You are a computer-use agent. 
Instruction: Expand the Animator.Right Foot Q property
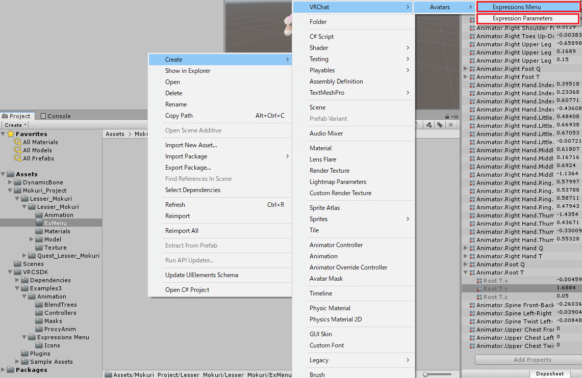tap(466, 69)
